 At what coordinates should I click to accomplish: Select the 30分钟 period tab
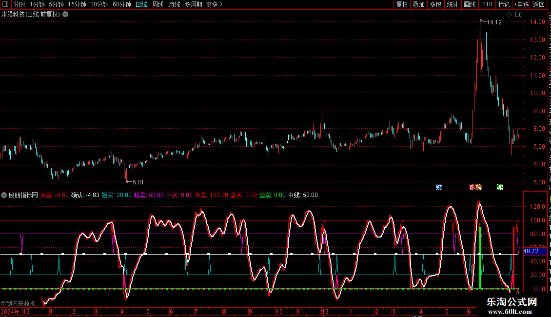coord(99,4)
